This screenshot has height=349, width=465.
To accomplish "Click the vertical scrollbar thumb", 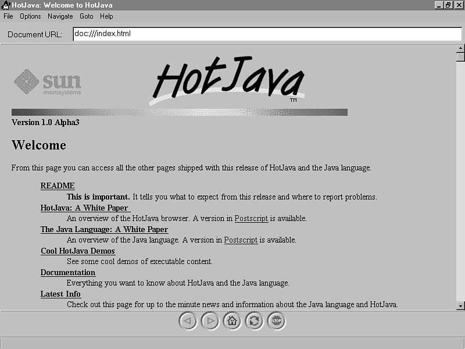I will pos(460,57).
